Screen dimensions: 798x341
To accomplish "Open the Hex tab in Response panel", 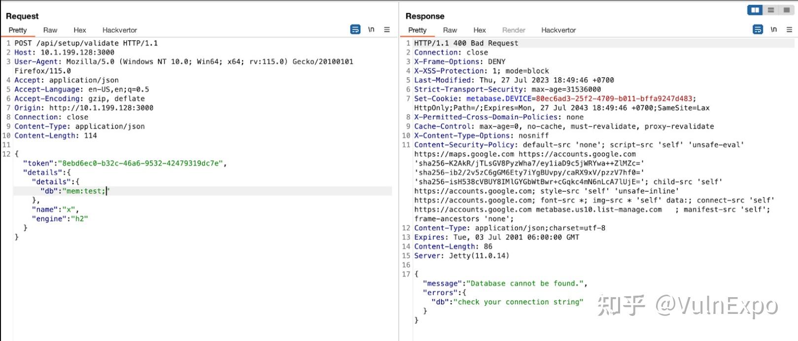I will [x=480, y=30].
